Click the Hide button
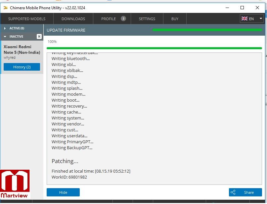The height and width of the screenshot is (204, 267). click(x=63, y=192)
